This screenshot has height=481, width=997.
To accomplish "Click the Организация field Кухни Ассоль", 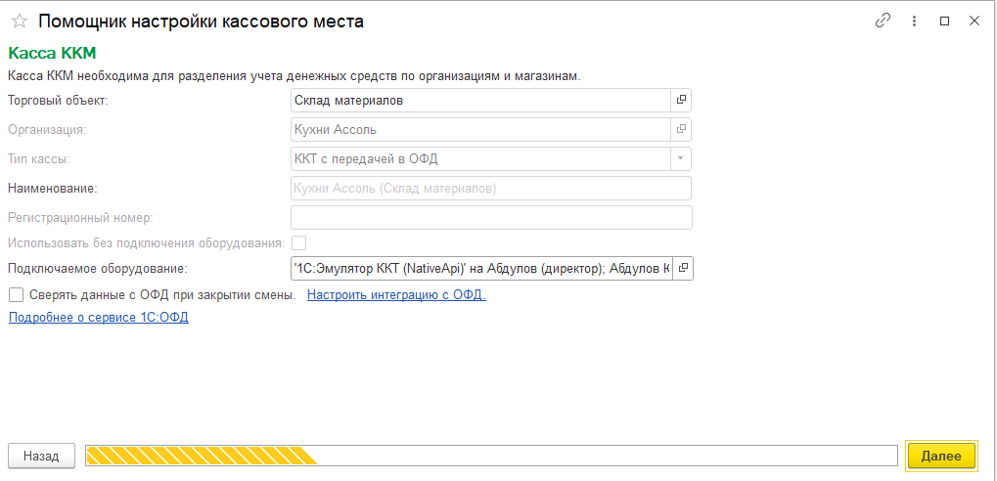I will pyautogui.click(x=480, y=129).
